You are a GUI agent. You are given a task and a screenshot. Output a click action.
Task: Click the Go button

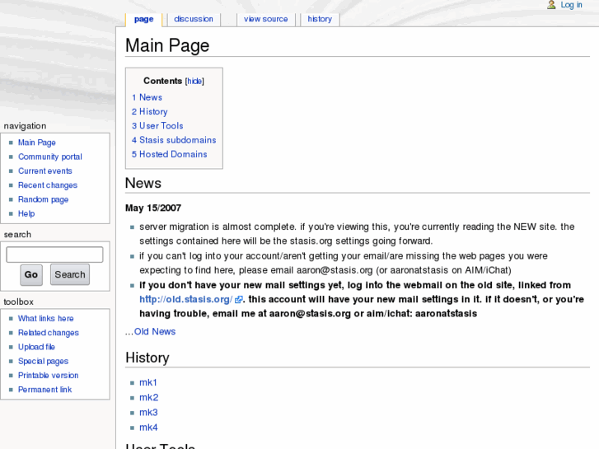click(31, 274)
